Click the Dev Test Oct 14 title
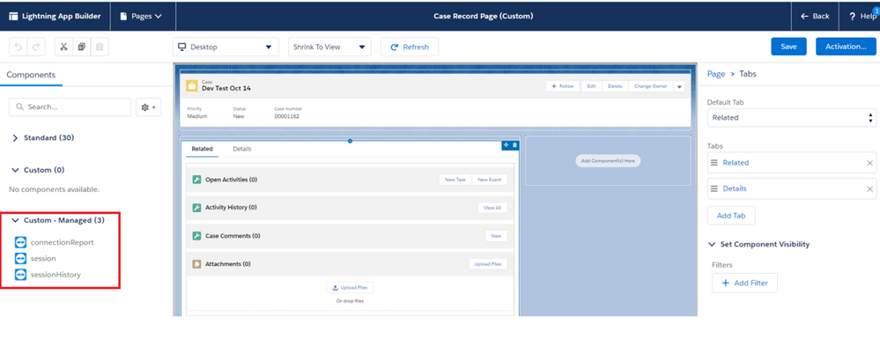880x340 pixels. tap(226, 89)
